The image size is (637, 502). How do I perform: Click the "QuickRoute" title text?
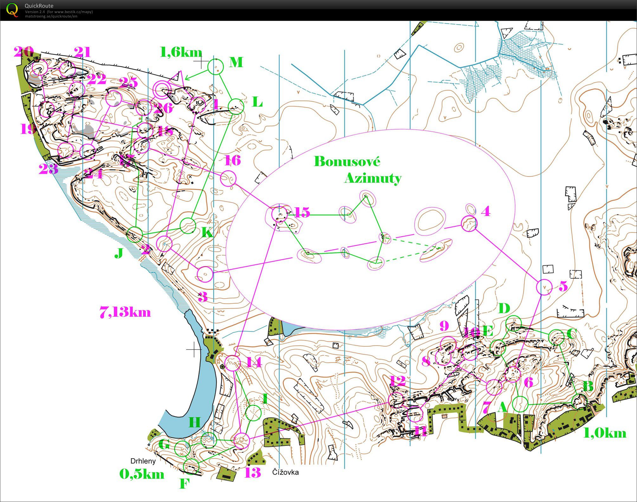[x=39, y=6]
